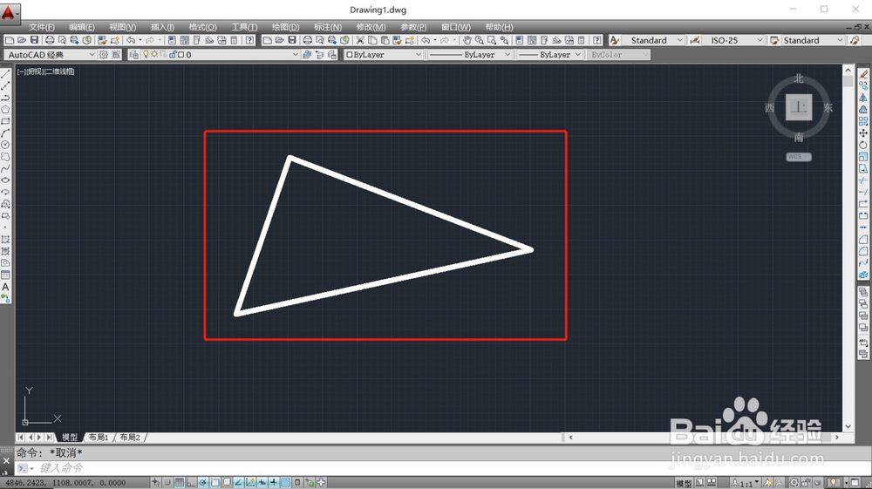The height and width of the screenshot is (489, 872).
Task: Click the Cut scissors icon
Action: point(360,40)
